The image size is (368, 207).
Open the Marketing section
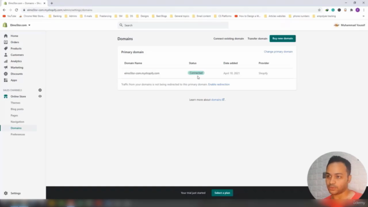pos(17,68)
